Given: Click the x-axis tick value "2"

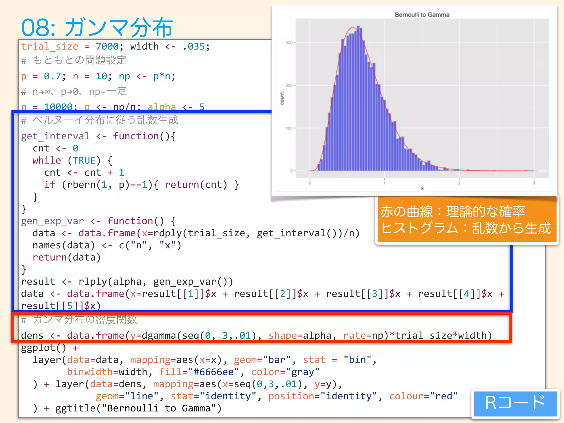Looking at the screenshot, I should pyautogui.click(x=459, y=183).
